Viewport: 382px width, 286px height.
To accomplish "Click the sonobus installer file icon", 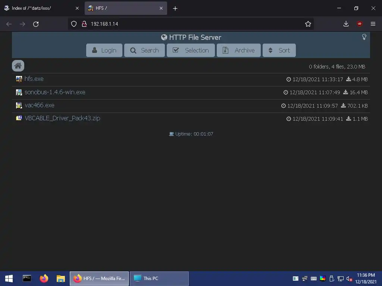I will pos(19,92).
